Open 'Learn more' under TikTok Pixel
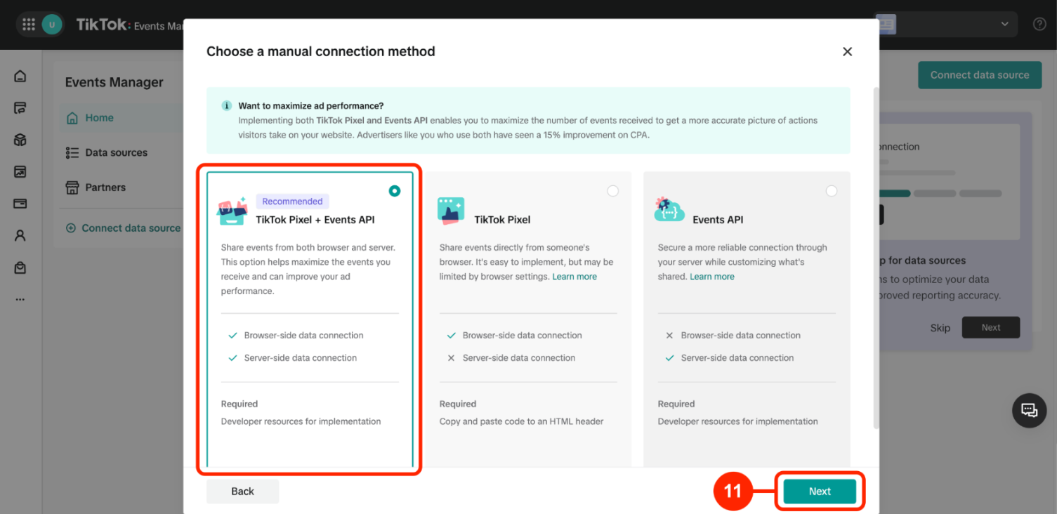The height and width of the screenshot is (514, 1057). [575, 277]
